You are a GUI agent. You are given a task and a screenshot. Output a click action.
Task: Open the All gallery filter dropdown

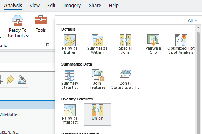[x=192, y=20]
